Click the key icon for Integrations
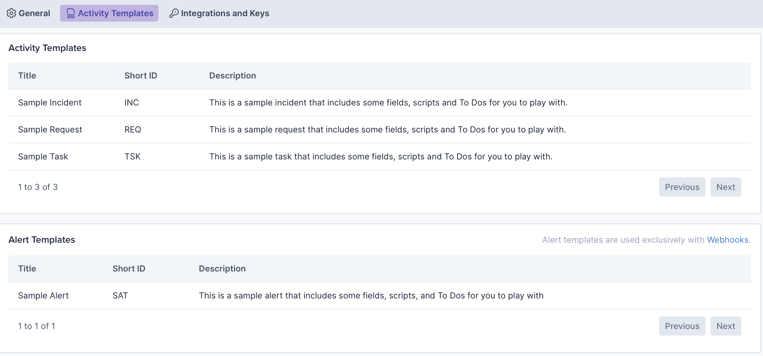Screen dimensions: 763x356 [174, 13]
